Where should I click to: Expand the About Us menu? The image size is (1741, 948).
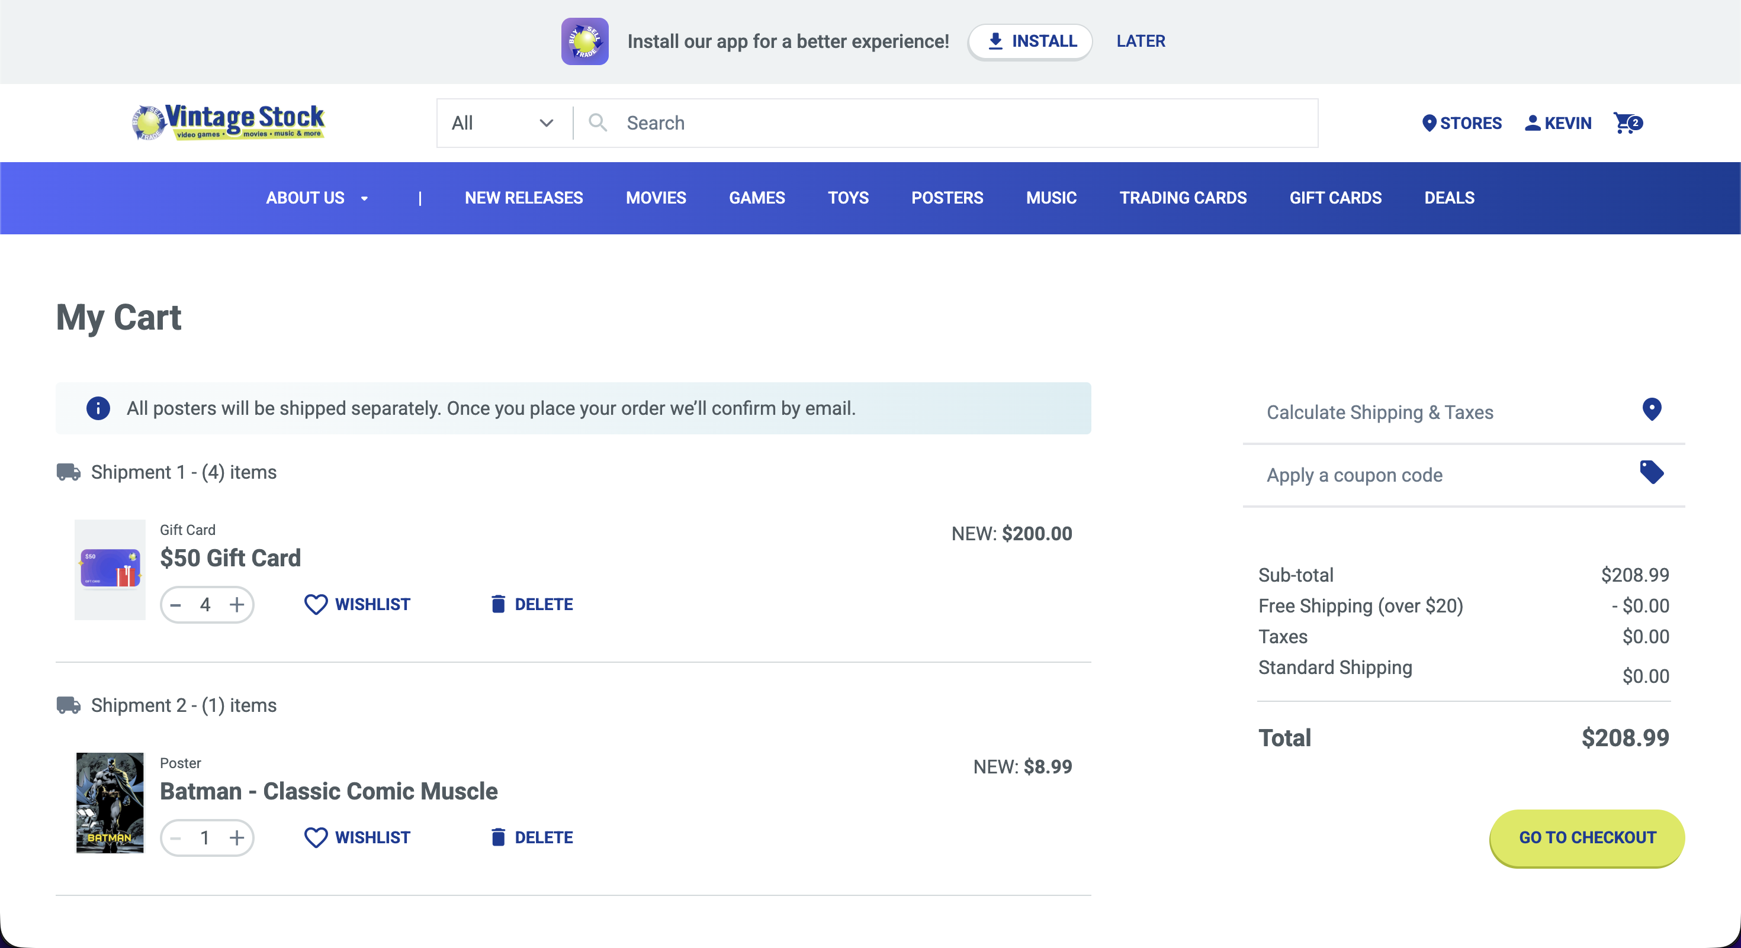pos(317,198)
